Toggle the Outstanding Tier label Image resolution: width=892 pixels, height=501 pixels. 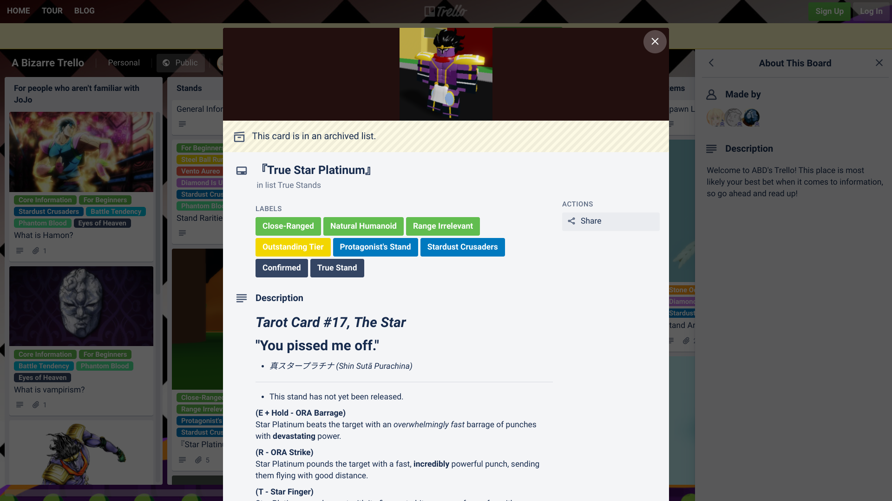[293, 246]
